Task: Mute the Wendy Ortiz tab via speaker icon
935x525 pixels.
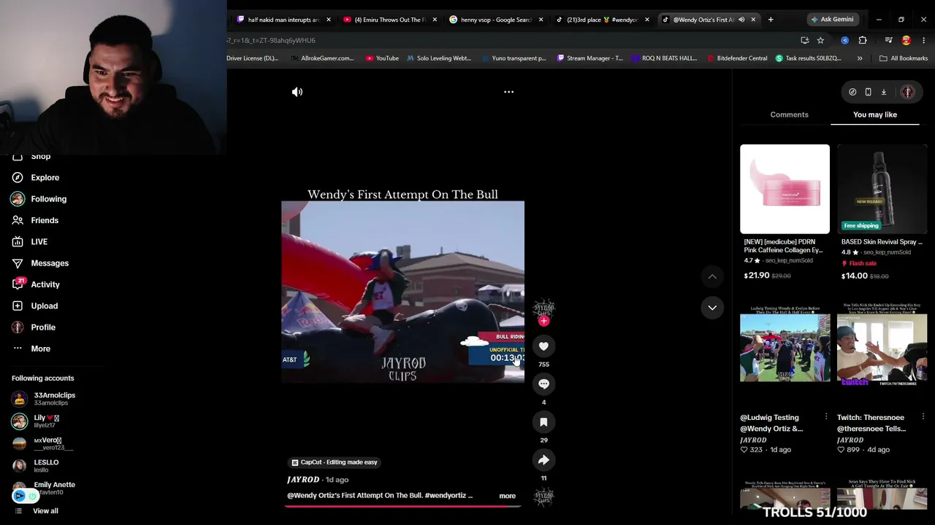Action: click(741, 20)
